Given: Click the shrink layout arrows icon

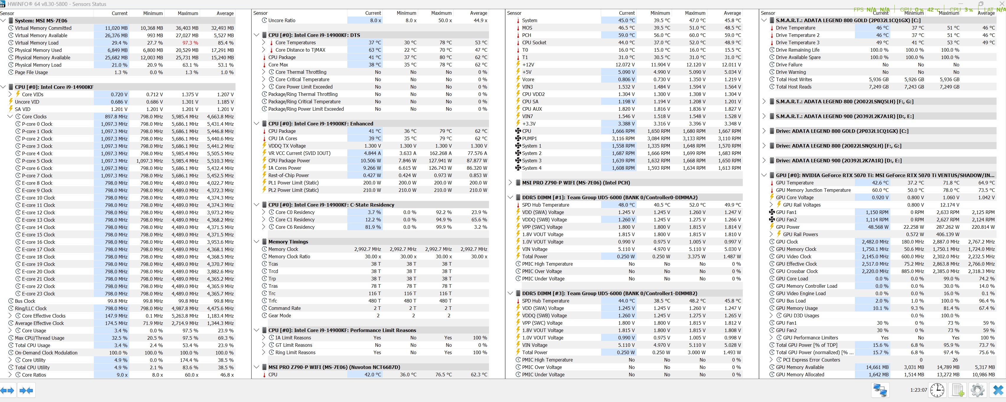Looking at the screenshot, I should coord(26,390).
